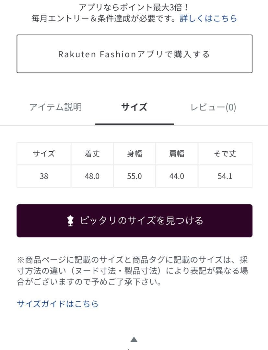Select size 38 in the size table
This screenshot has height=350, width=268.
[x=43, y=176]
